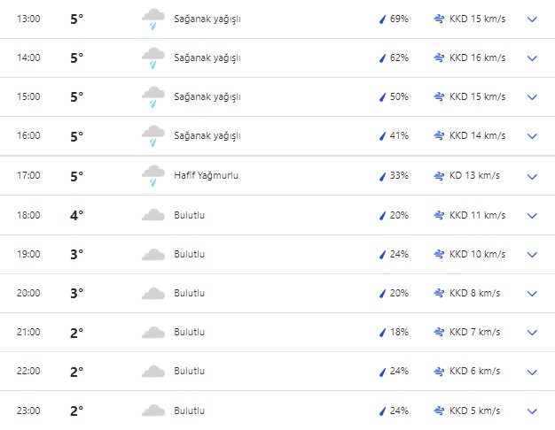This screenshot has width=555, height=430.
Task: Select the 14:00 Sağanak yağışlı text
Action: pos(207,58)
